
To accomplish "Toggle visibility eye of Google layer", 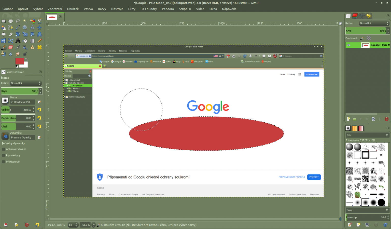I will [349, 45].
